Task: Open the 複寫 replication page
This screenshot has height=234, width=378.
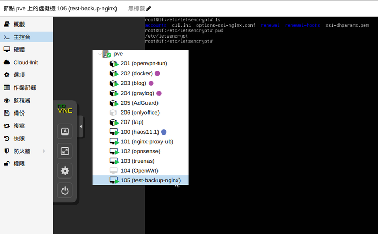Action: point(26,126)
